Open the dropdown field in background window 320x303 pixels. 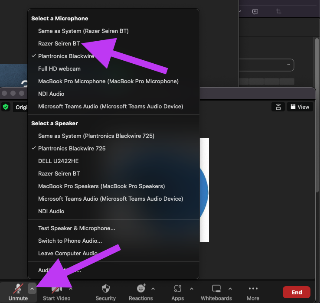[267, 65]
